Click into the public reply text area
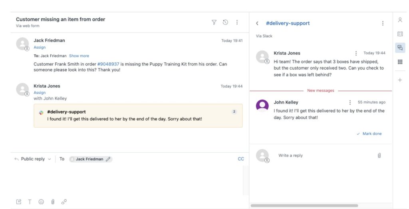This screenshot has height=209, width=409. (127, 181)
